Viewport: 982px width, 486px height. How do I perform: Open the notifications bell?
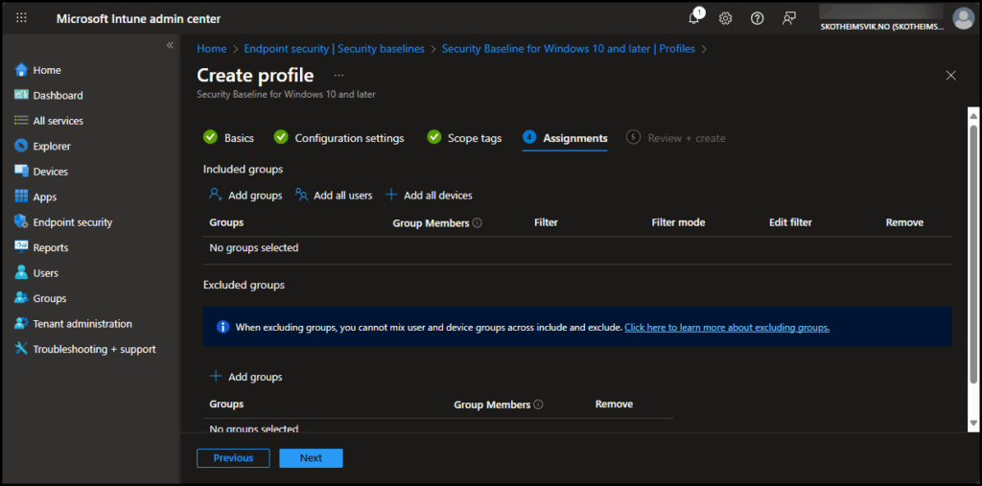pos(694,18)
